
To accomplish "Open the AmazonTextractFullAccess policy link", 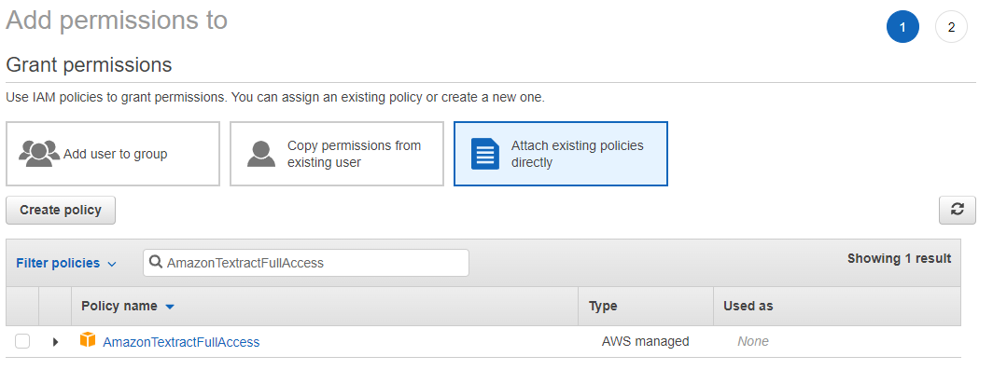I will 181,342.
